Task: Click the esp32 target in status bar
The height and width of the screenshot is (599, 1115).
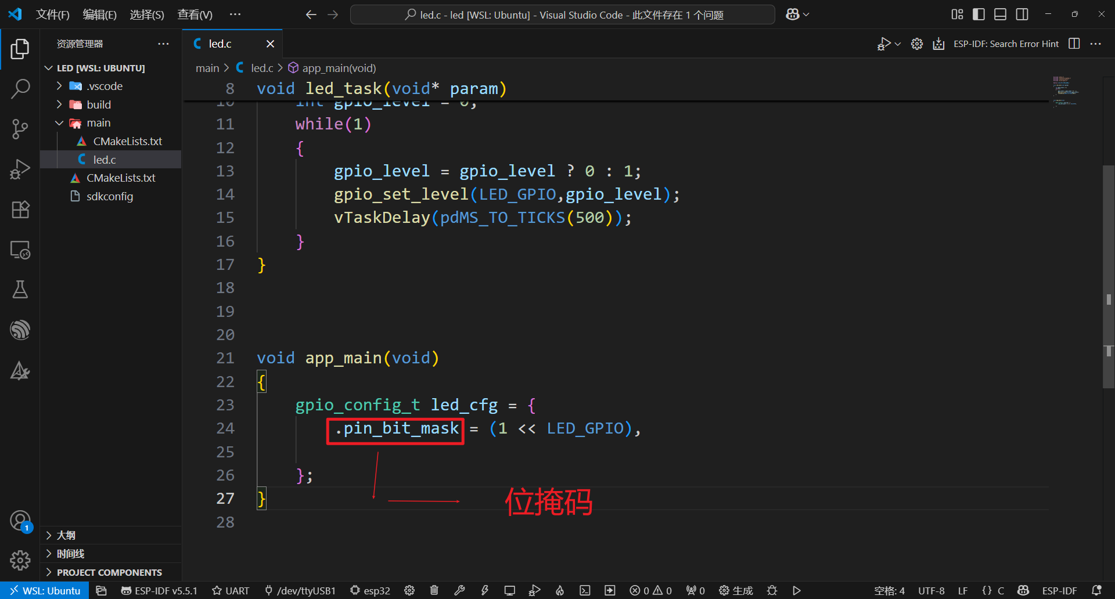Action: tap(370, 590)
